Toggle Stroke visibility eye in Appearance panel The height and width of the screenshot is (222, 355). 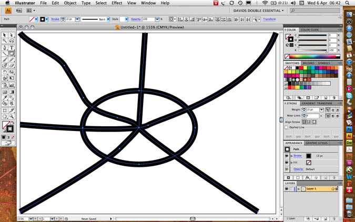(287, 156)
